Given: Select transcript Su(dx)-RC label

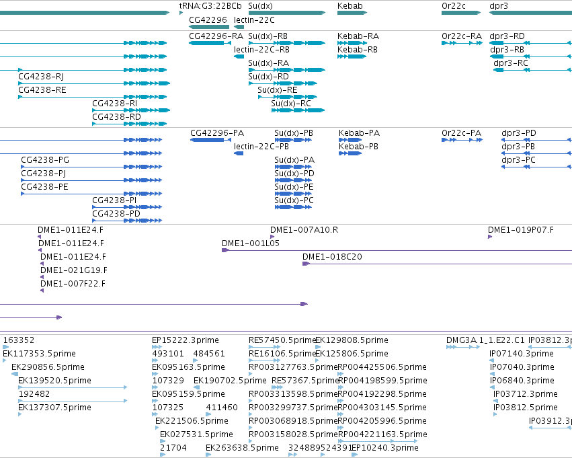Looking at the screenshot, I should coord(291,104).
